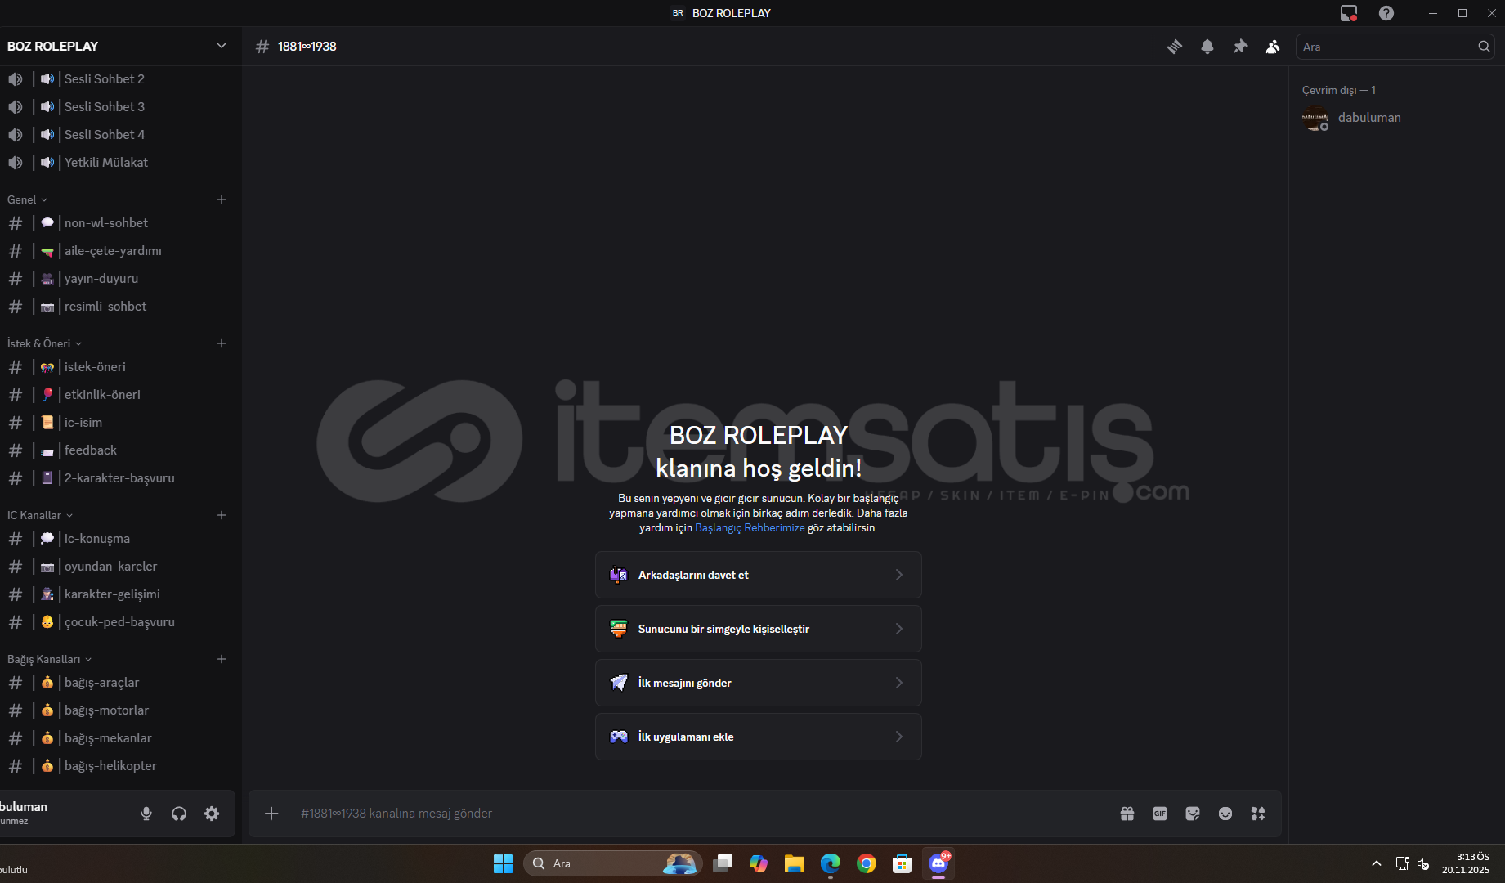
Task: Open the etkinlik-öneri channel
Action: pyautogui.click(x=118, y=395)
